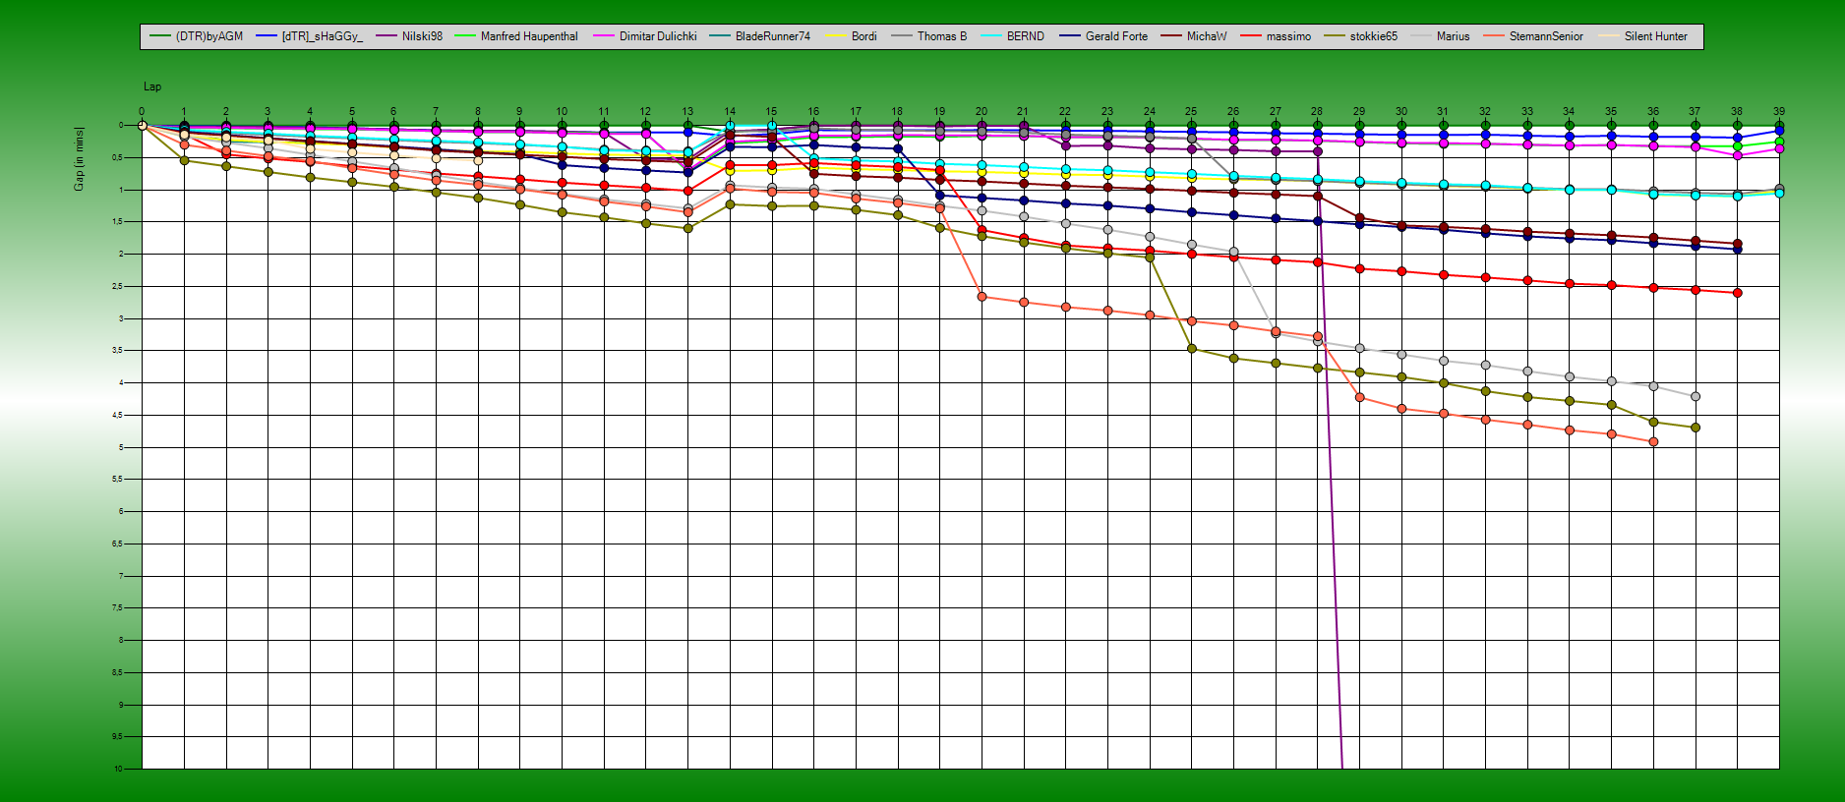Click StemannSenior orange data point at lap 33
1845x802 pixels.
pos(1527,425)
